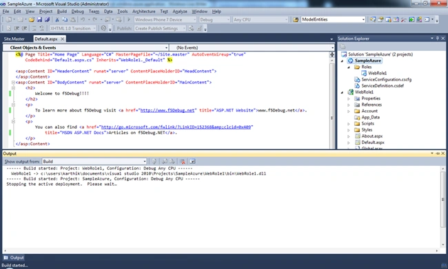Viewport: 448px width, 269px height.
Task: Click the Increase Indent icon in the HTML toolbar
Action: coord(25,28)
